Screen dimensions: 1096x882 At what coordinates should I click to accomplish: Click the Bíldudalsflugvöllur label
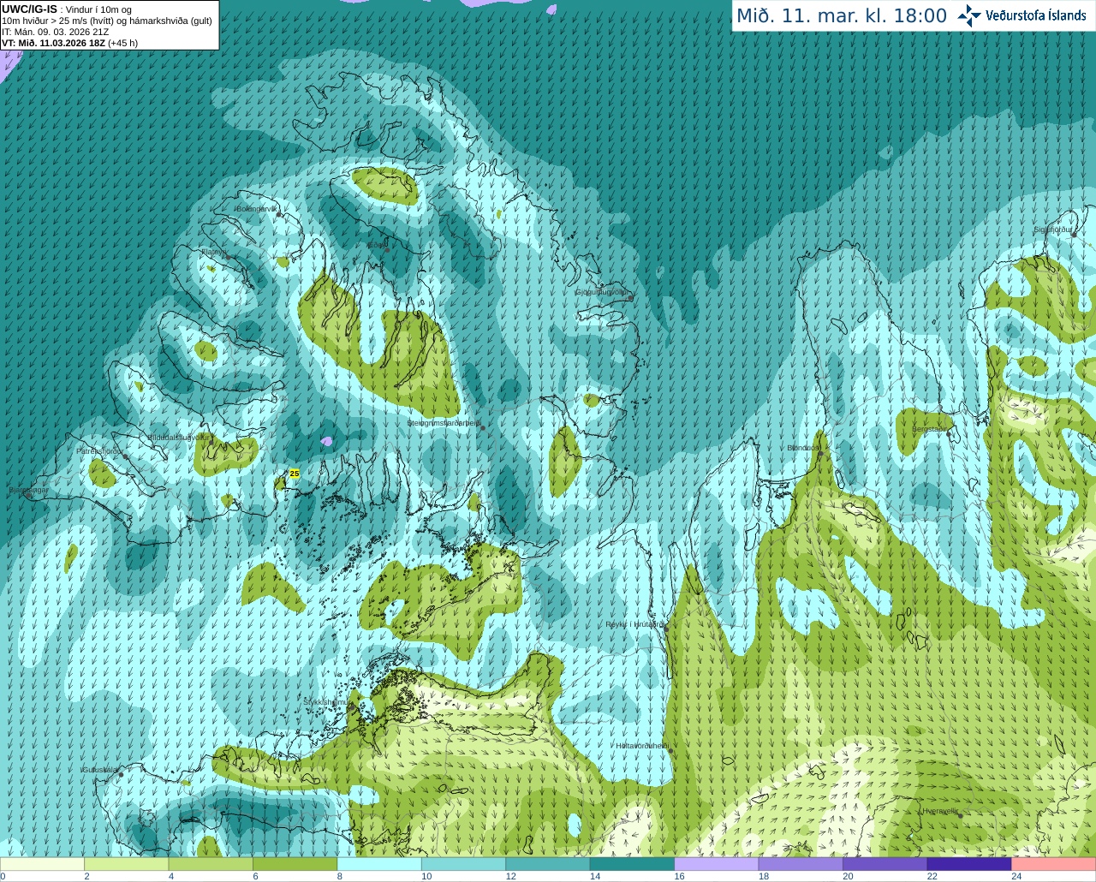pyautogui.click(x=179, y=437)
